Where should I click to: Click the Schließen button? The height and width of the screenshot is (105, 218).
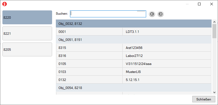pos(204,99)
